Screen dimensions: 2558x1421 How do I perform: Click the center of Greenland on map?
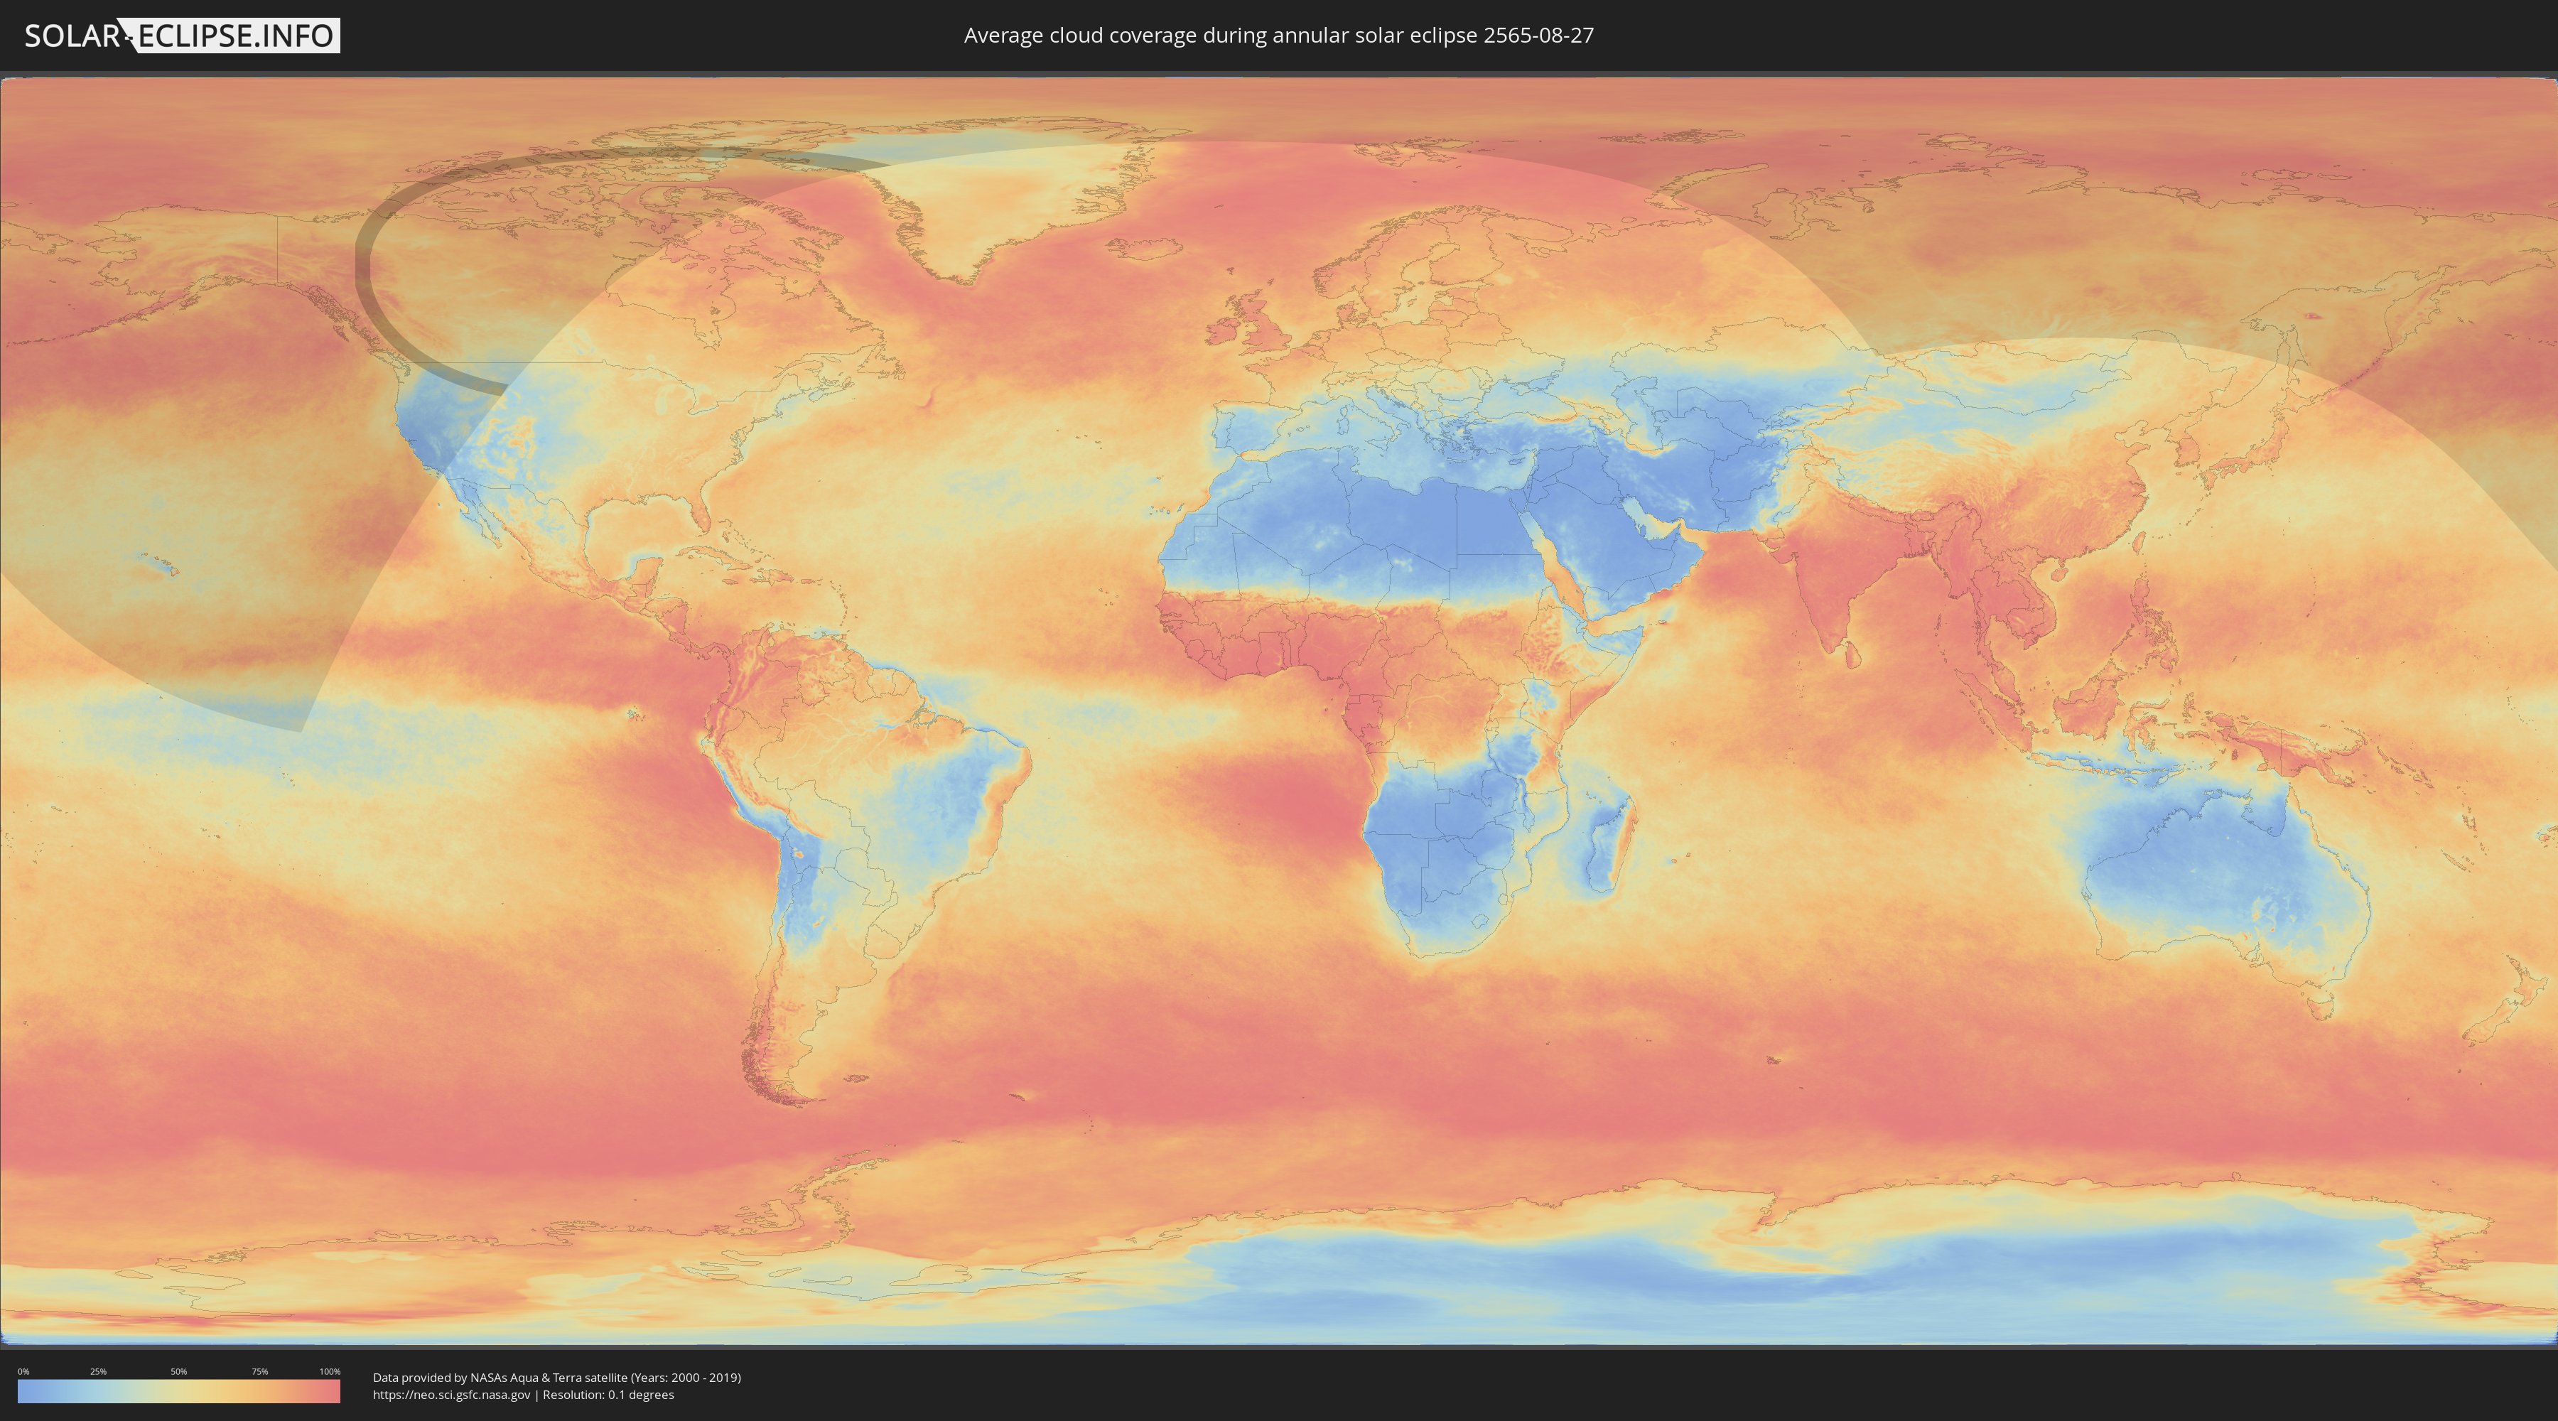[x=1003, y=199]
